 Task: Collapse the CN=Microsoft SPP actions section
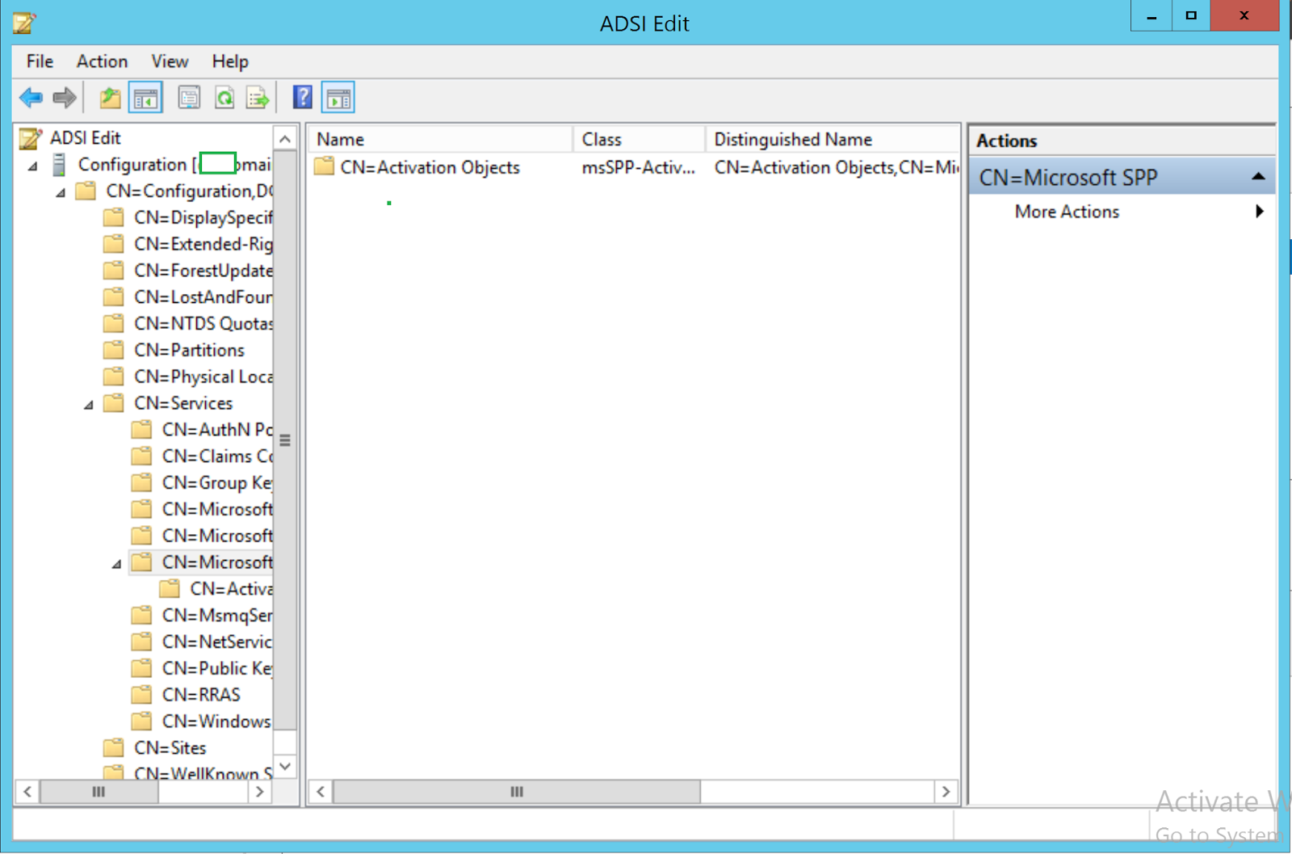tap(1258, 176)
